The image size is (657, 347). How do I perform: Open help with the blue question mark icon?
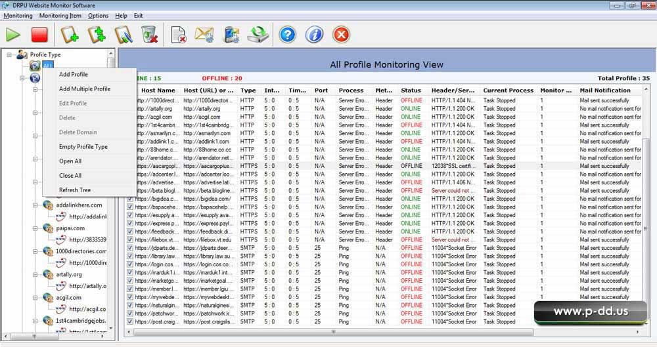pyautogui.click(x=287, y=35)
